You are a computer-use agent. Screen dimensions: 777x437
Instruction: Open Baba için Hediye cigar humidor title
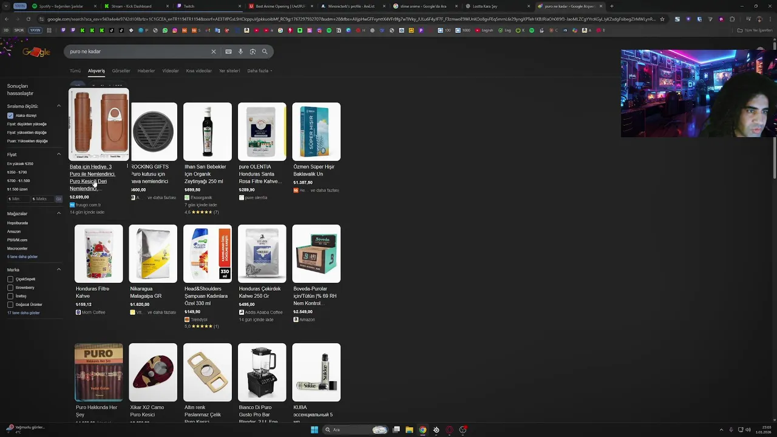[92, 178]
